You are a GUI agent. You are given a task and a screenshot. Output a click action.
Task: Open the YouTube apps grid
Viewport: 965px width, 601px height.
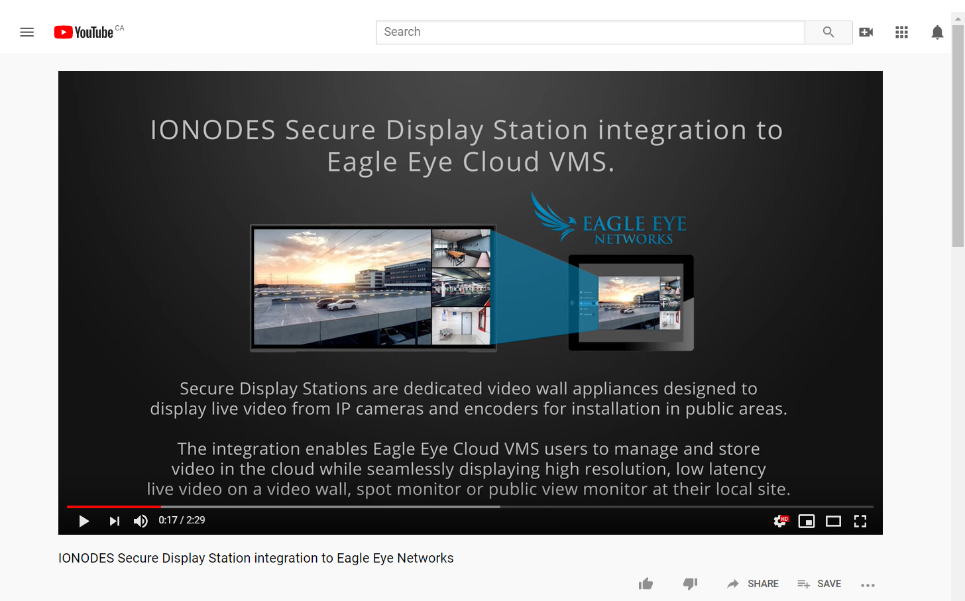(x=901, y=32)
